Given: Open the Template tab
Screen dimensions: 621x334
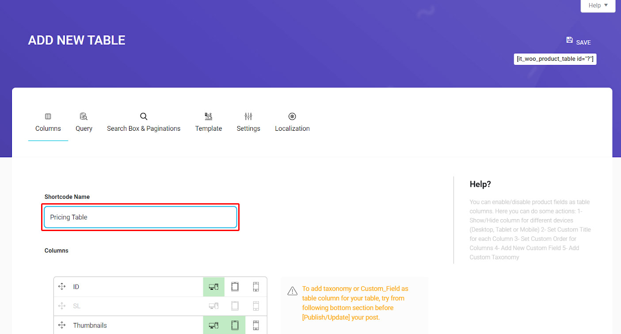Looking at the screenshot, I should [209, 122].
